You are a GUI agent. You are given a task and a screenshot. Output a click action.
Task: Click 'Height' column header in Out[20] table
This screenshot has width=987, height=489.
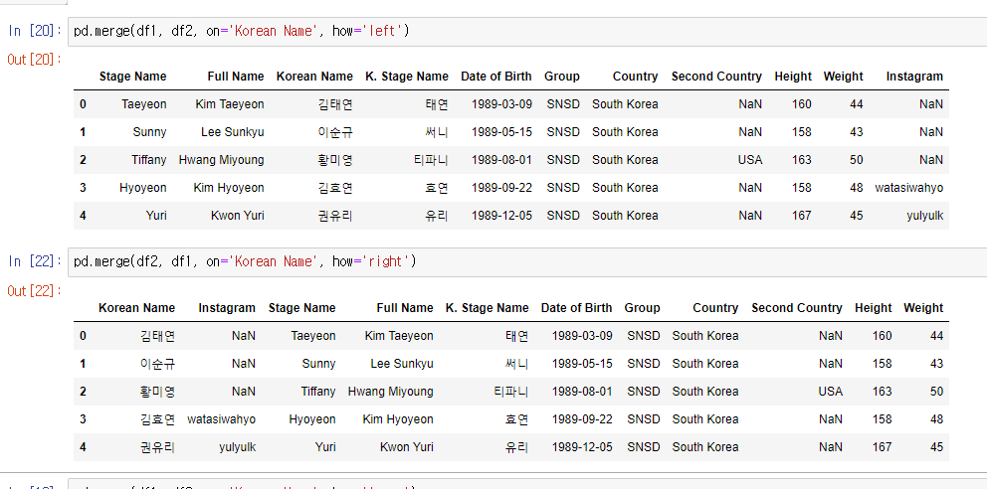pyautogui.click(x=793, y=77)
